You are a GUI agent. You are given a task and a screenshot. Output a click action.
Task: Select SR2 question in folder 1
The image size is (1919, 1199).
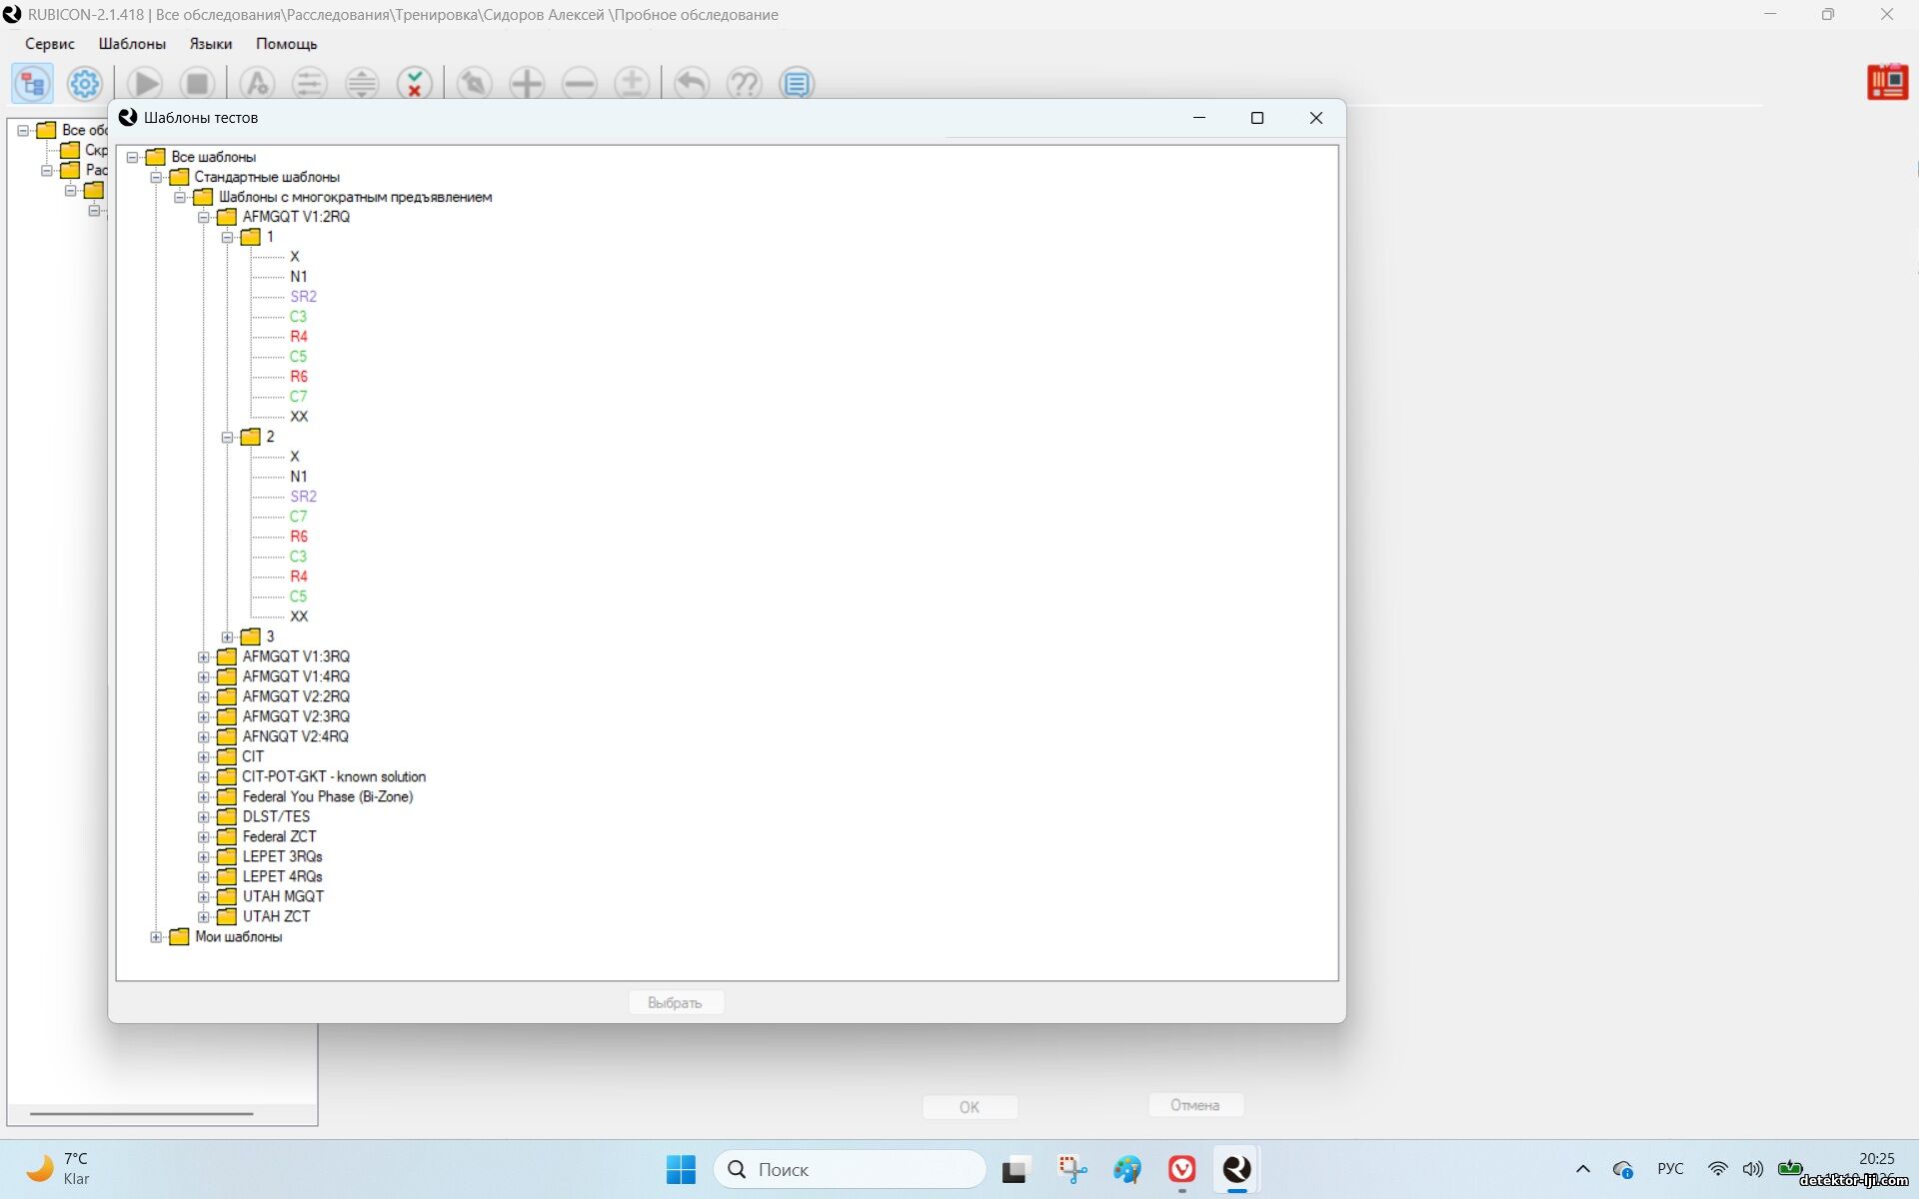coord(303,297)
